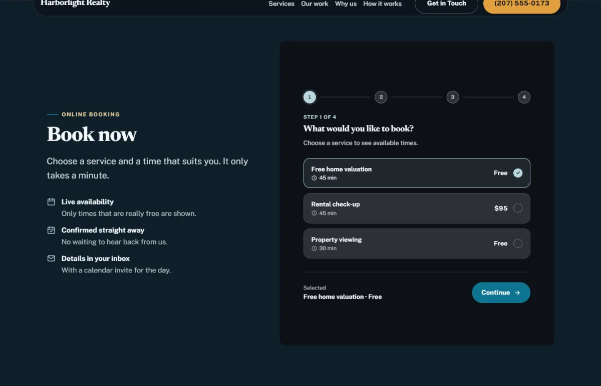
Task: Click 'With a calendar invite for the day.'
Action: 116,270
